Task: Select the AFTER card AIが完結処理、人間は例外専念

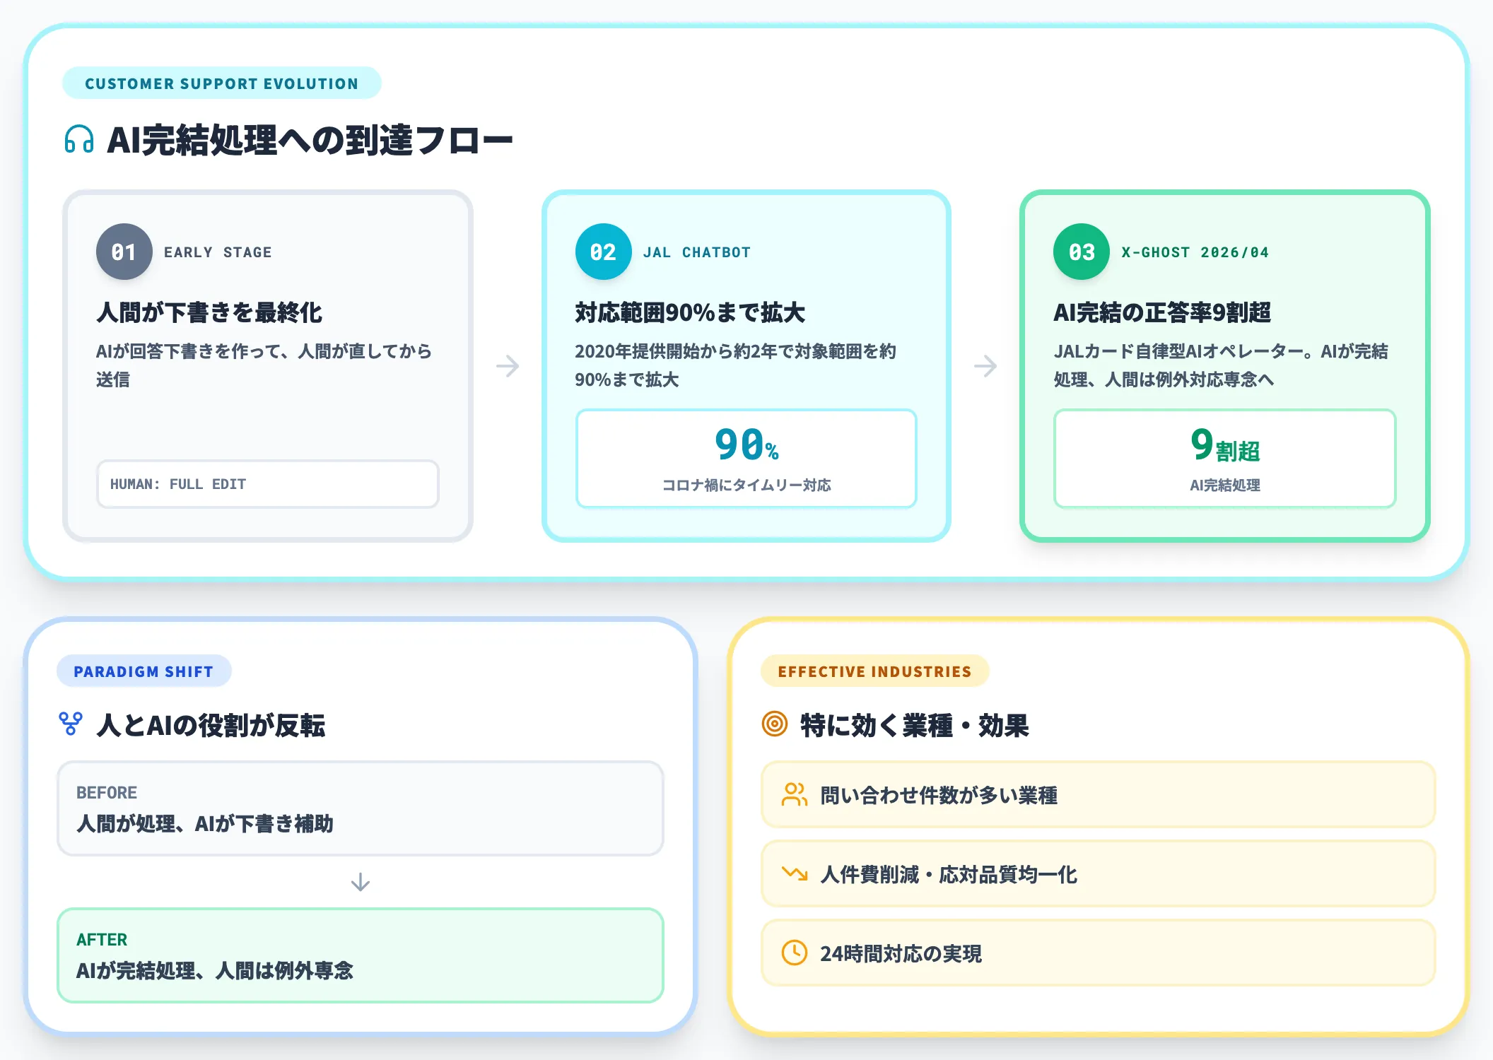Action: tap(361, 955)
